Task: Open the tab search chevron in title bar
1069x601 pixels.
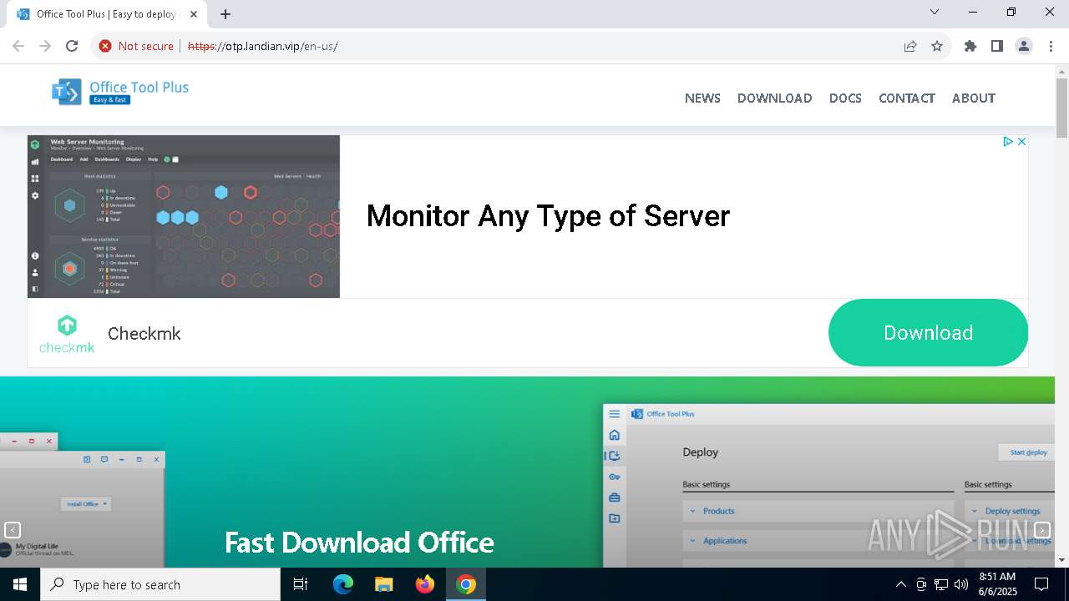Action: (x=935, y=12)
